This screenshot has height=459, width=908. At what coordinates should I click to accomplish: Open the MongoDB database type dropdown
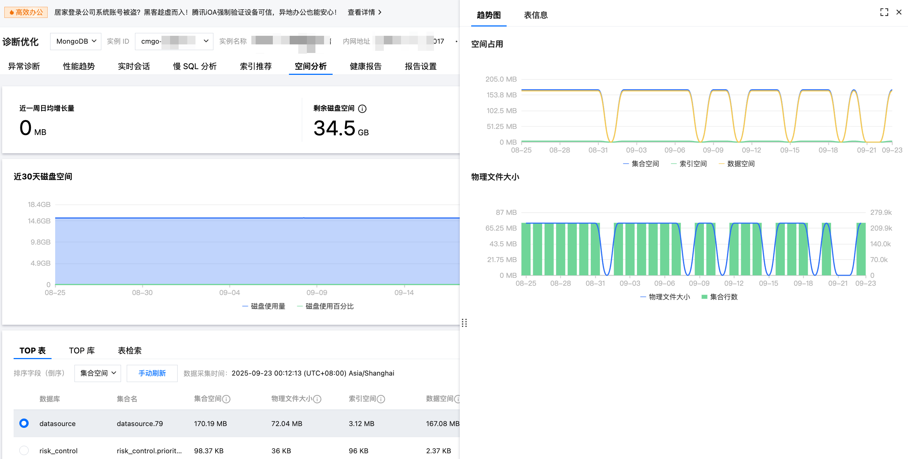pos(76,41)
